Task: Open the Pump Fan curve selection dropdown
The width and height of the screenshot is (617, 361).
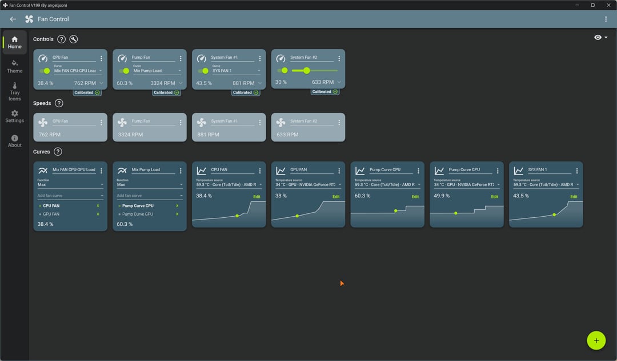Action: click(158, 71)
